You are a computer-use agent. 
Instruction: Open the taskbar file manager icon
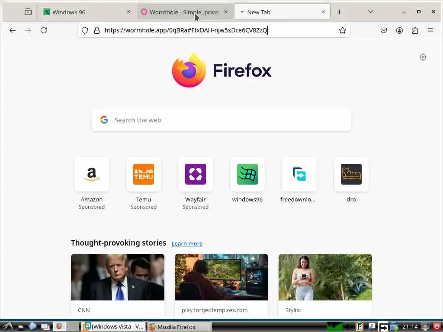pos(21,327)
